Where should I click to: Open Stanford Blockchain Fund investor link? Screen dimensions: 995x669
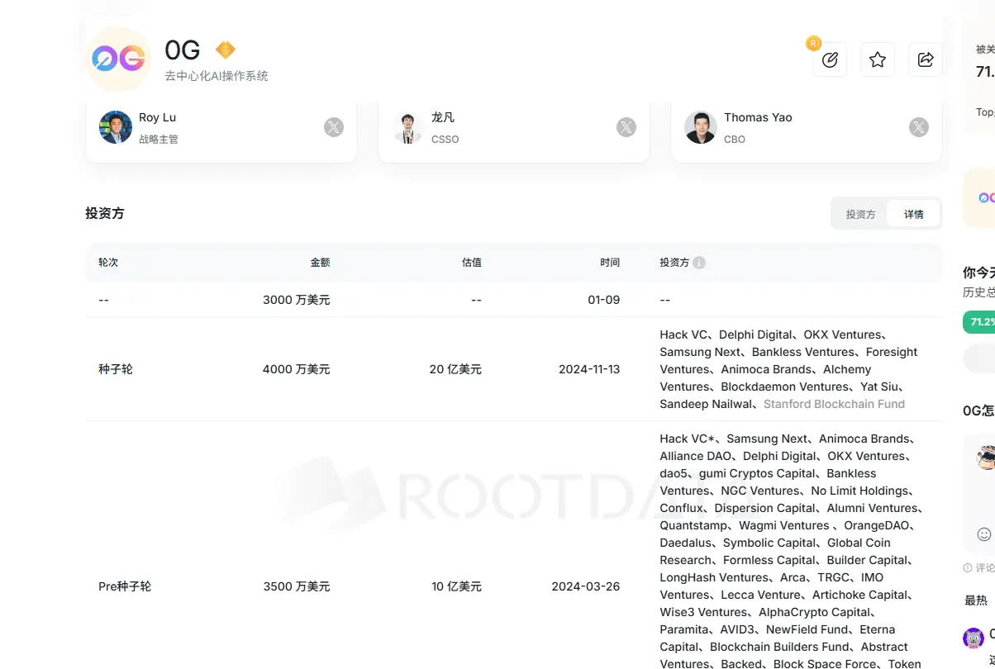pyautogui.click(x=834, y=404)
